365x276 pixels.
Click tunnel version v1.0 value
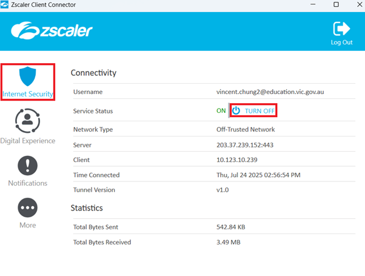(223, 190)
